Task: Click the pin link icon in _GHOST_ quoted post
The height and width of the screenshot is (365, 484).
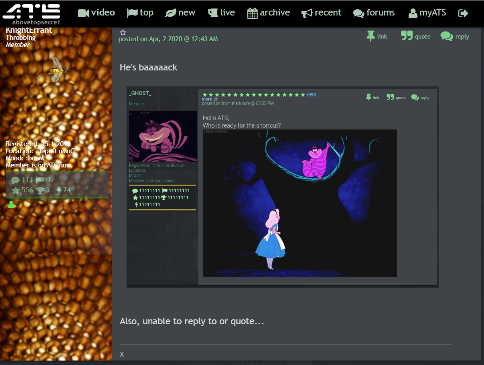Action: [369, 97]
